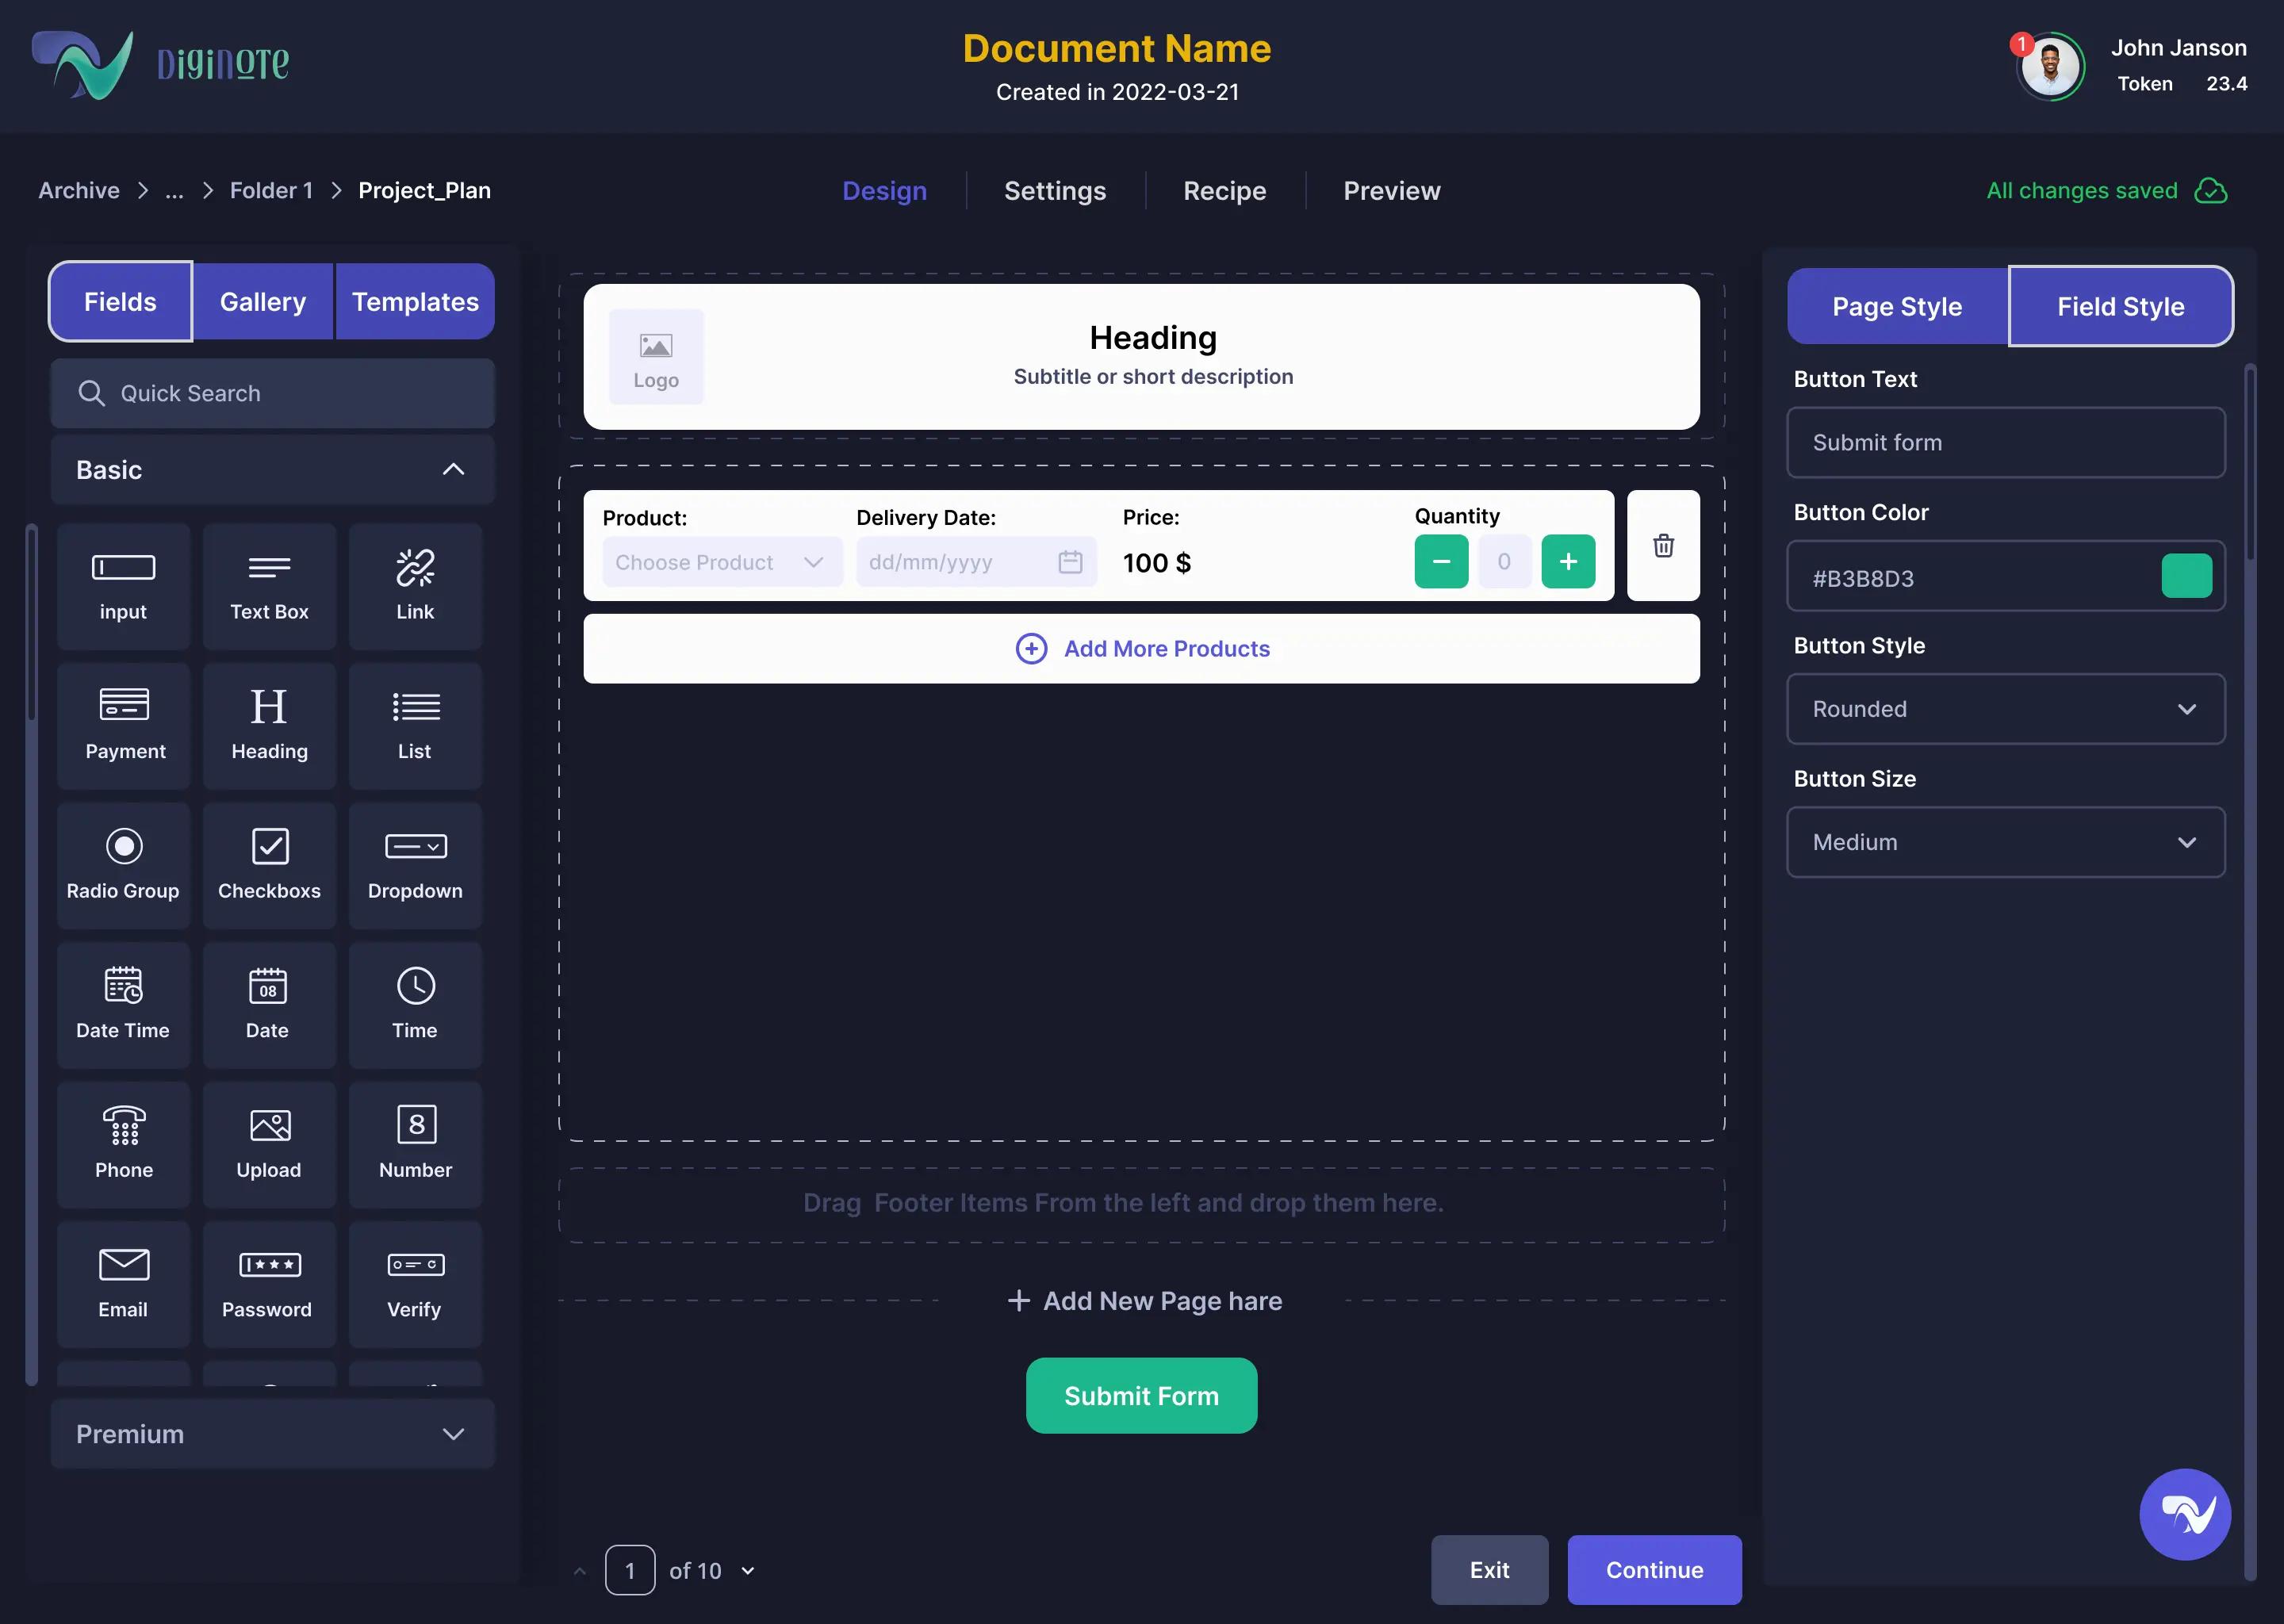
Task: Expand the Premium fields section
Action: click(x=453, y=1433)
